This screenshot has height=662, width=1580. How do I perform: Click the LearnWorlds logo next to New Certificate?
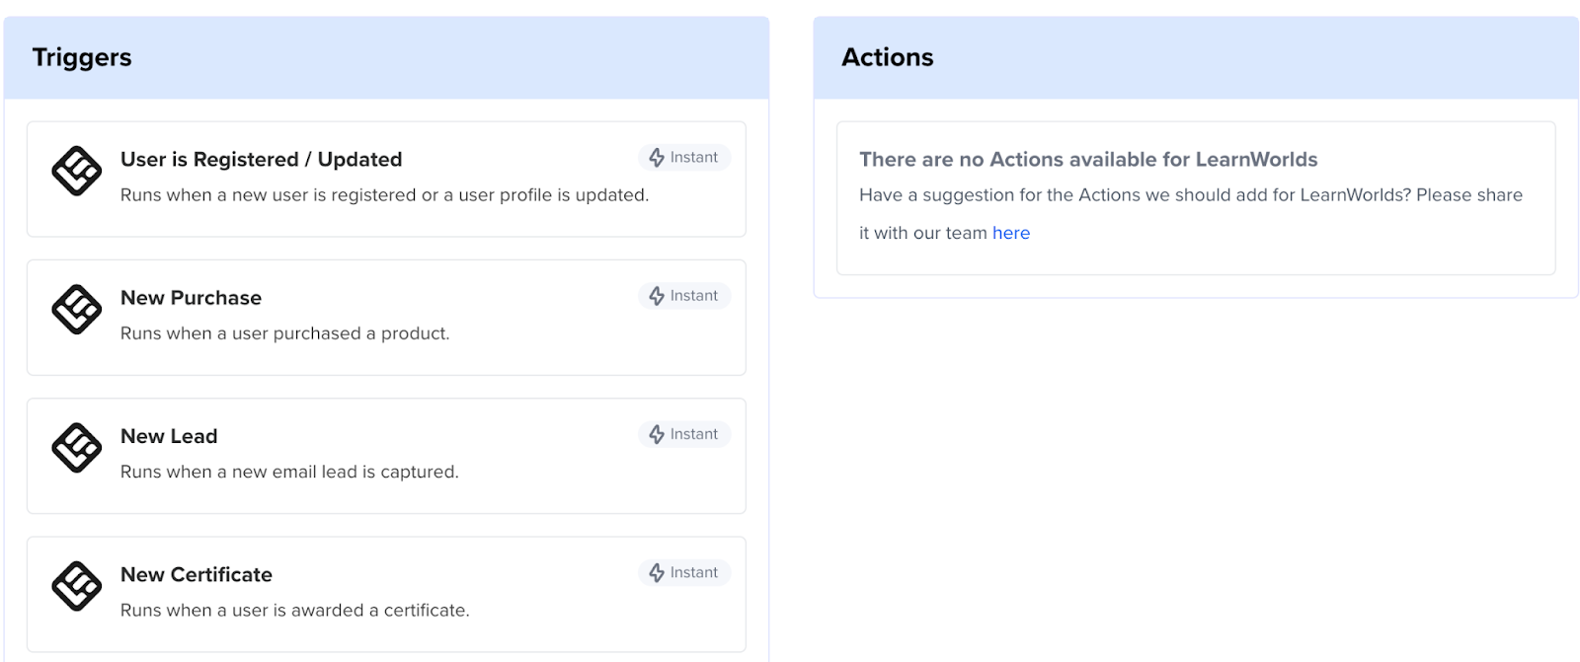(76, 586)
